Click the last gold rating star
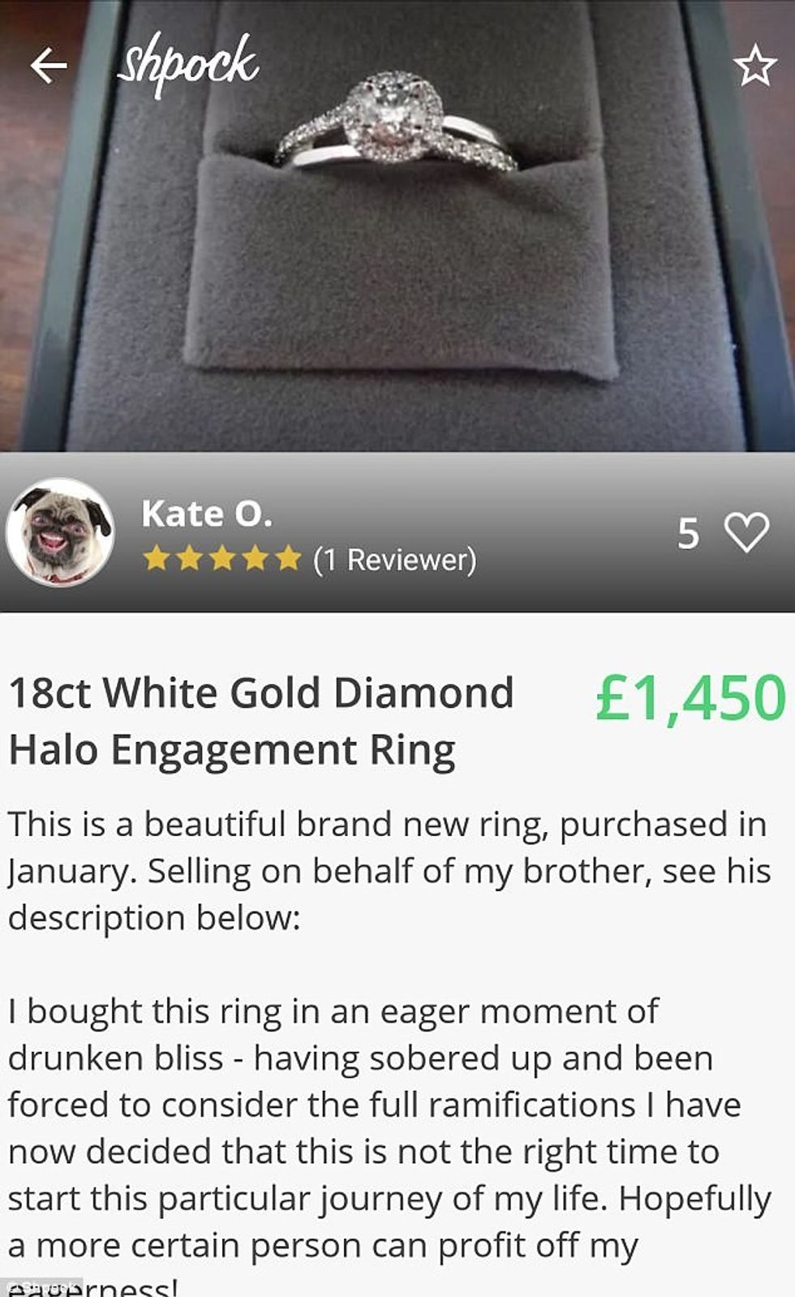Screen dimensions: 795x1297 coord(288,558)
